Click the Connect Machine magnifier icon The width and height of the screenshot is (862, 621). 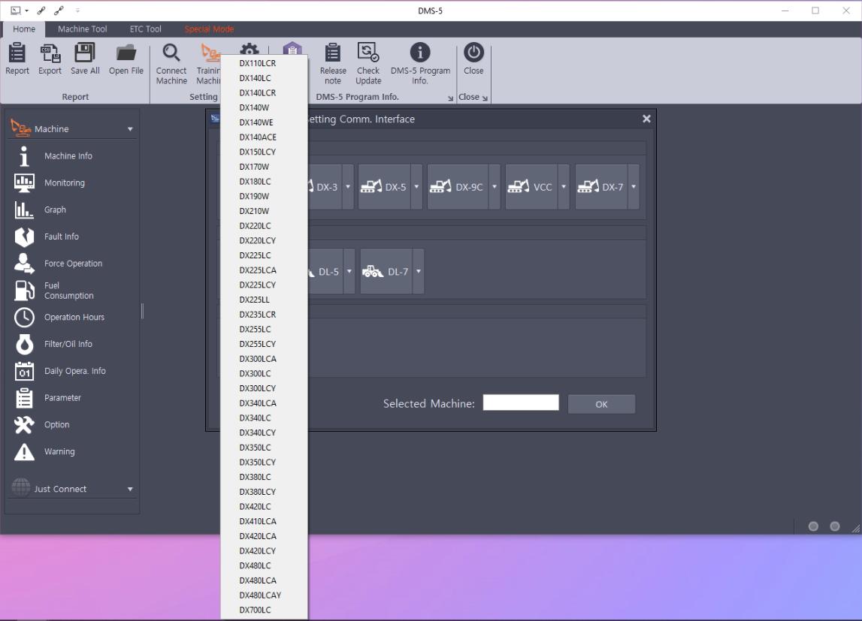tap(171, 53)
